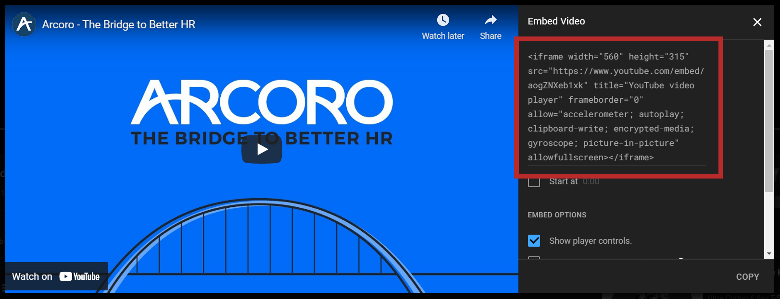Click the scrollbar up arrow in embed panel
Screen dimensions: 780x299
(769, 45)
